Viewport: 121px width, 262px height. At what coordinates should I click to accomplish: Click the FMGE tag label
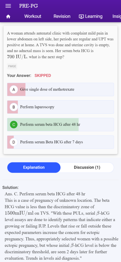(x=12, y=66)
